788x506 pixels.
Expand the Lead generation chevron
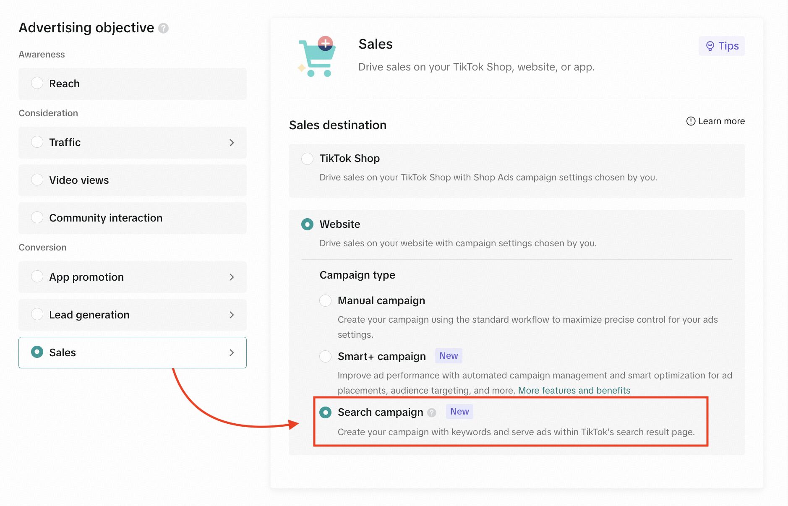coord(232,315)
